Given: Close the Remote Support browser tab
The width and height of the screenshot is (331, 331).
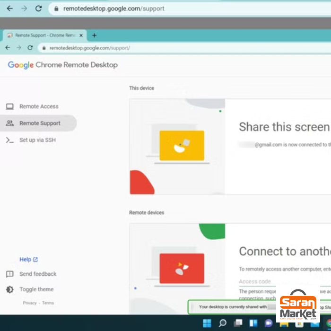Looking at the screenshot, I should 81,35.
